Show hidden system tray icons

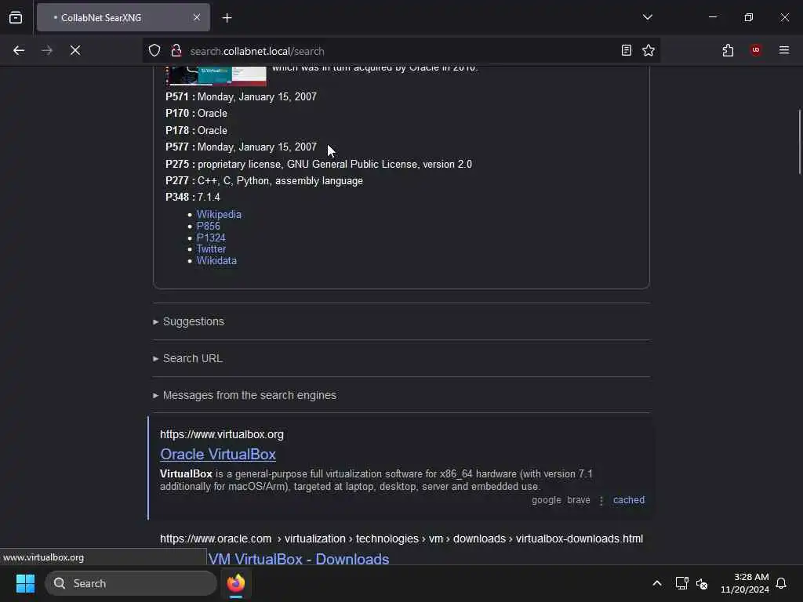(x=656, y=583)
